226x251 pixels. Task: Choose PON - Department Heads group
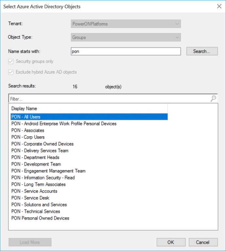tap(35, 157)
